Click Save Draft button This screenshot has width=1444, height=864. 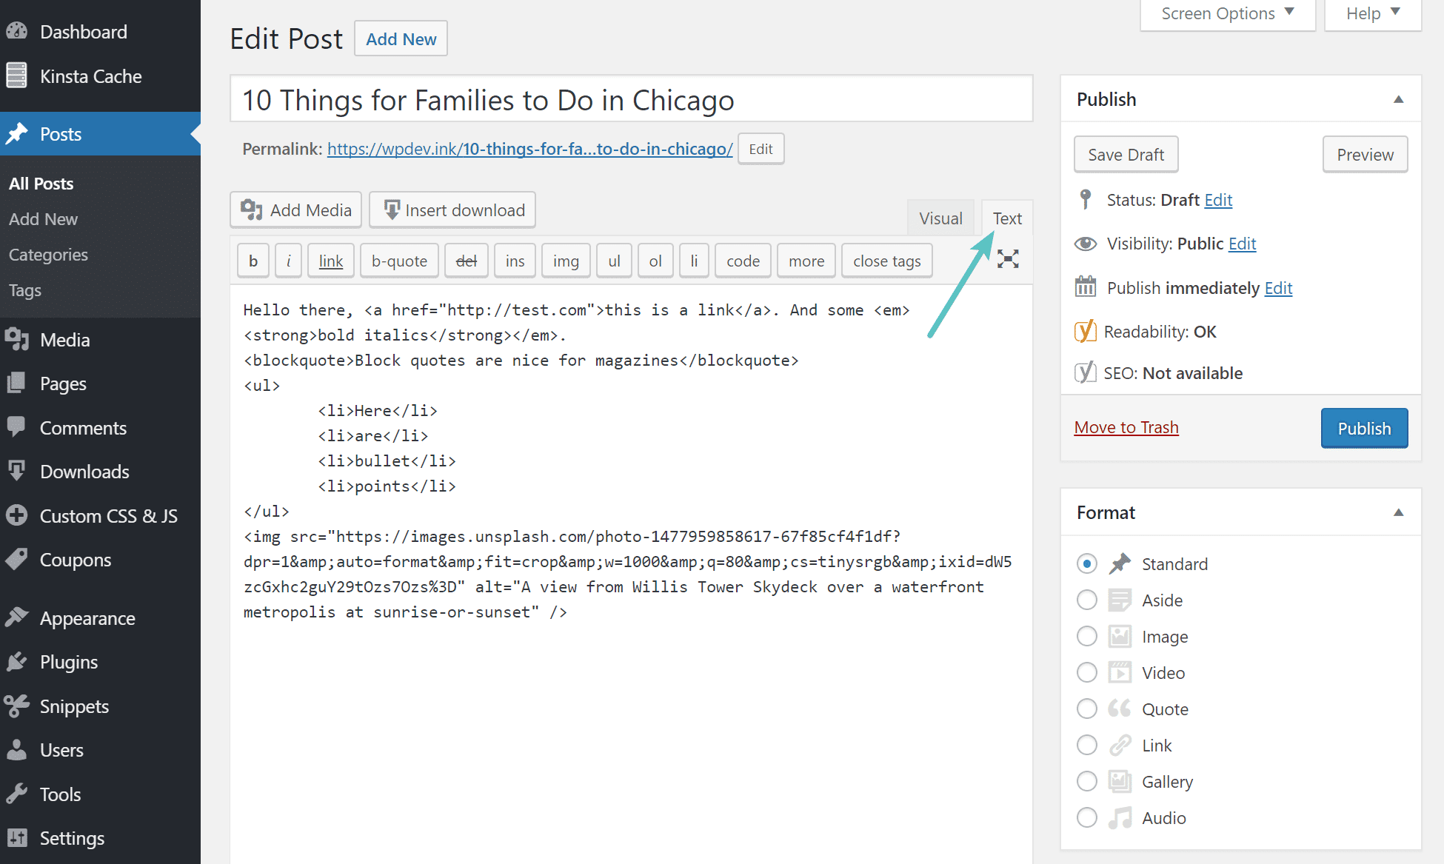(1125, 153)
